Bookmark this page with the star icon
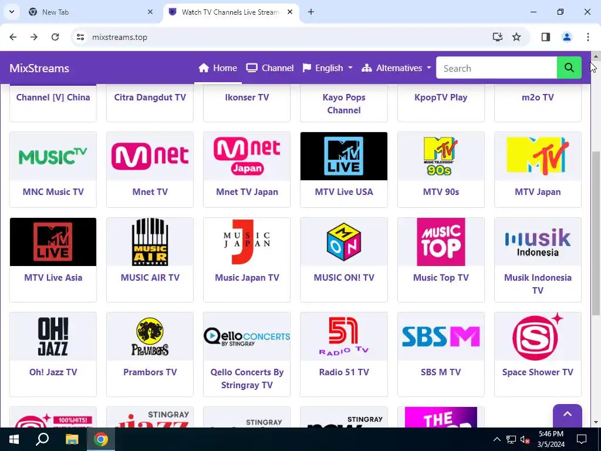The height and width of the screenshot is (451, 601). pyautogui.click(x=516, y=37)
